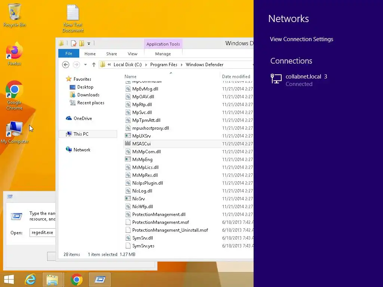
Task: Select the MpRtp.dll file
Action: 142,105
